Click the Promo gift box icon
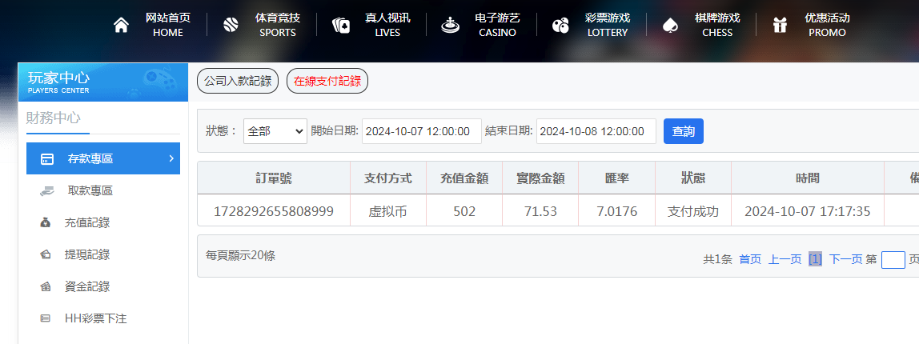This screenshot has width=919, height=344. click(x=779, y=26)
